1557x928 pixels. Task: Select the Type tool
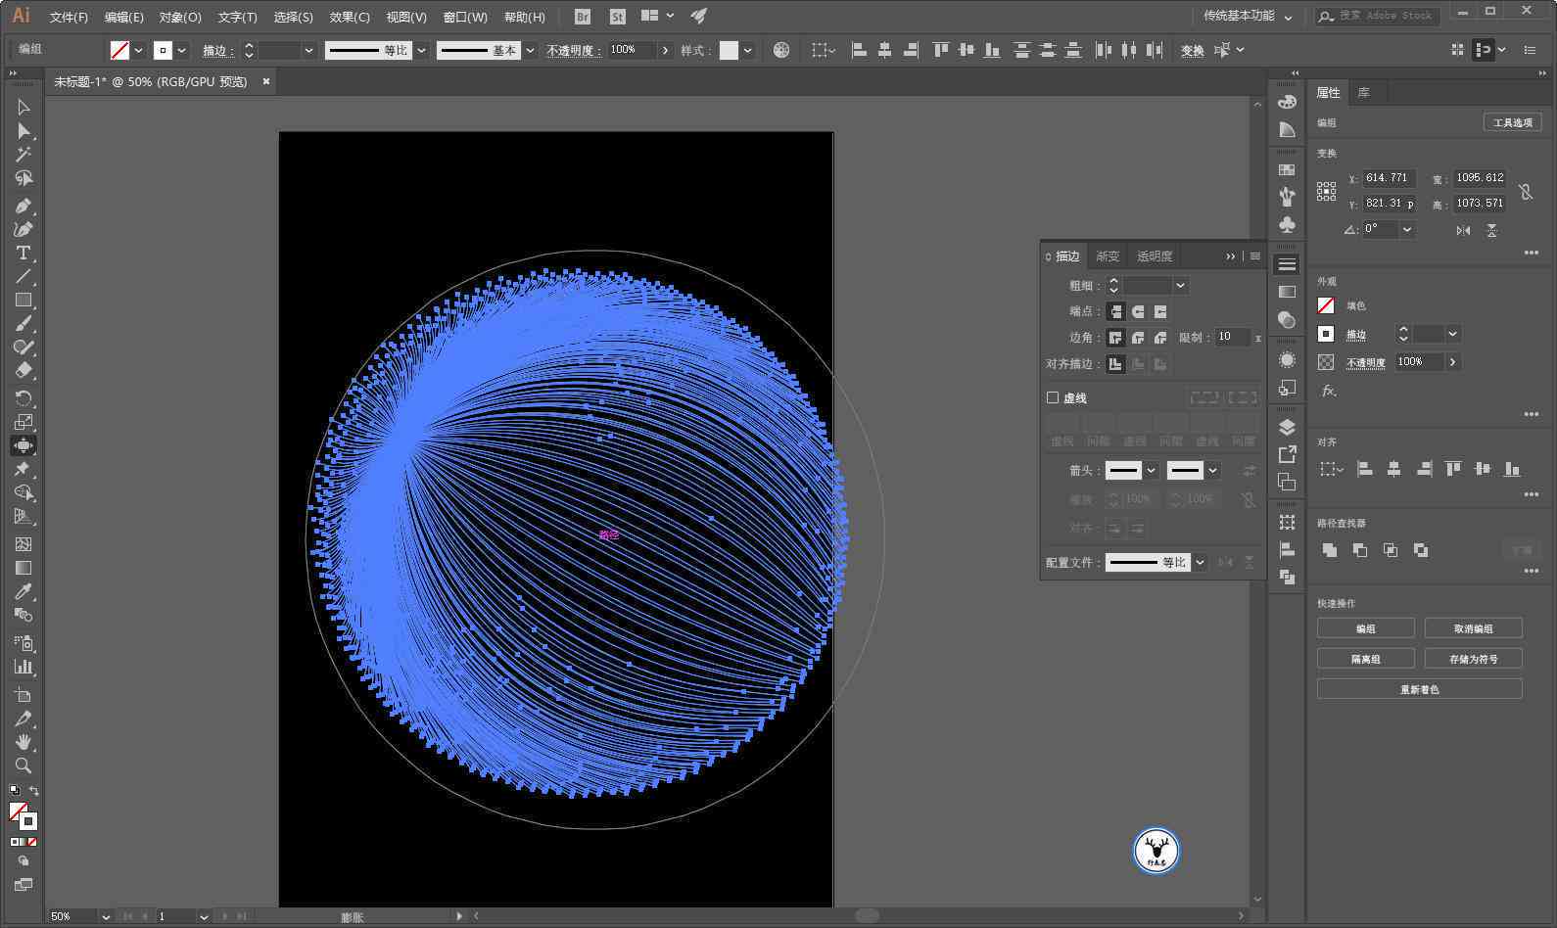(24, 253)
